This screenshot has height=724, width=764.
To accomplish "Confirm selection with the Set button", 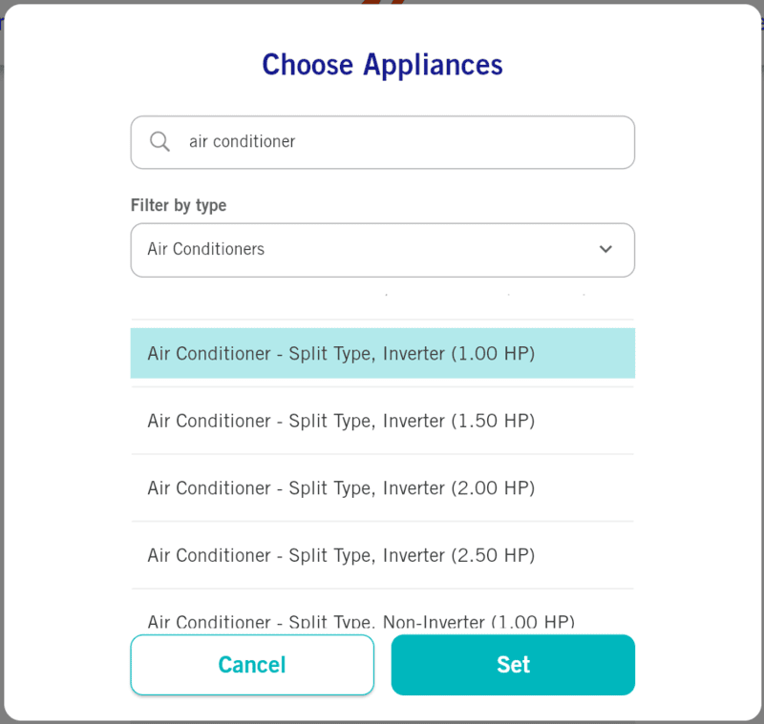I will tap(513, 665).
